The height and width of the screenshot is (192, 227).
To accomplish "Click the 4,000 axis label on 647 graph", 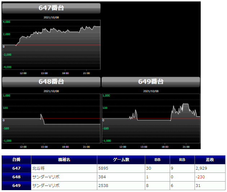I will pyautogui.click(x=6, y=22).
